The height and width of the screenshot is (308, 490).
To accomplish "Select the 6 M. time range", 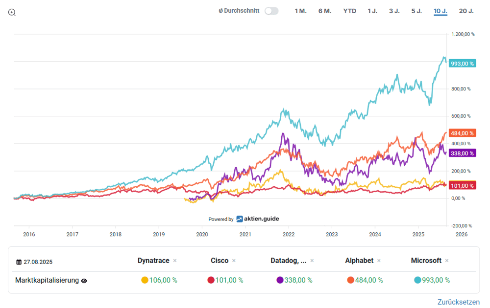I will [325, 11].
